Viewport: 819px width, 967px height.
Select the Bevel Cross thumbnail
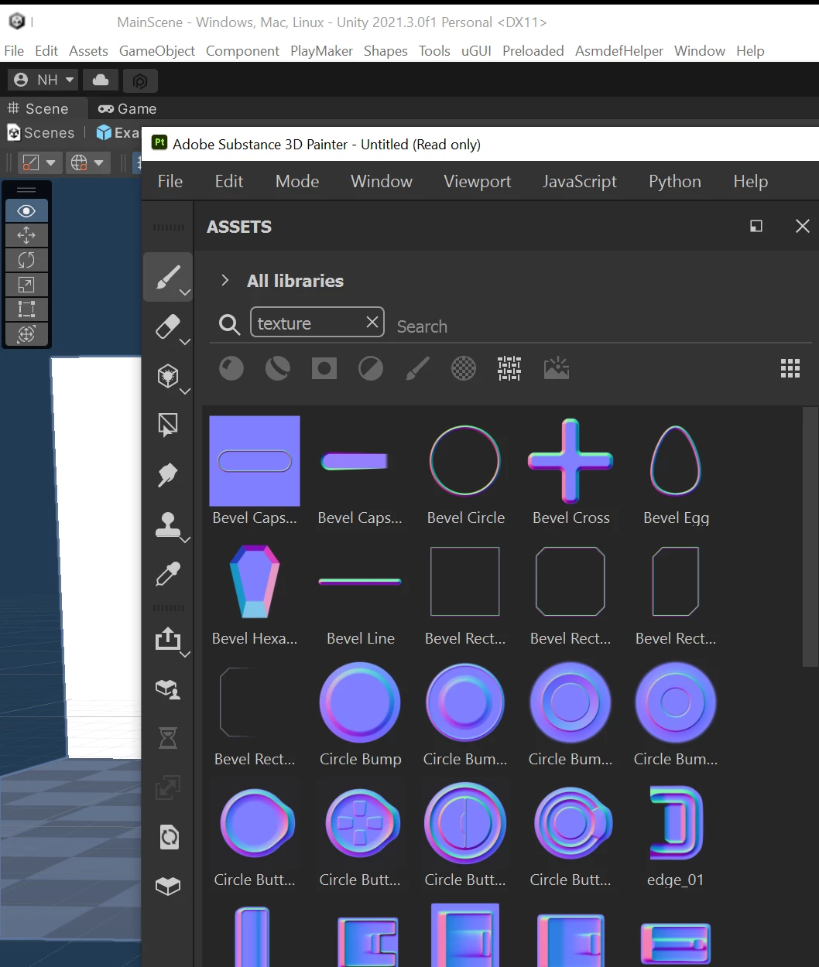click(x=571, y=461)
